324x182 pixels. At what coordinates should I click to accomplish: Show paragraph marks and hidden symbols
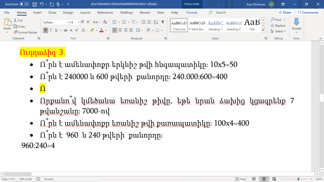click(x=163, y=22)
